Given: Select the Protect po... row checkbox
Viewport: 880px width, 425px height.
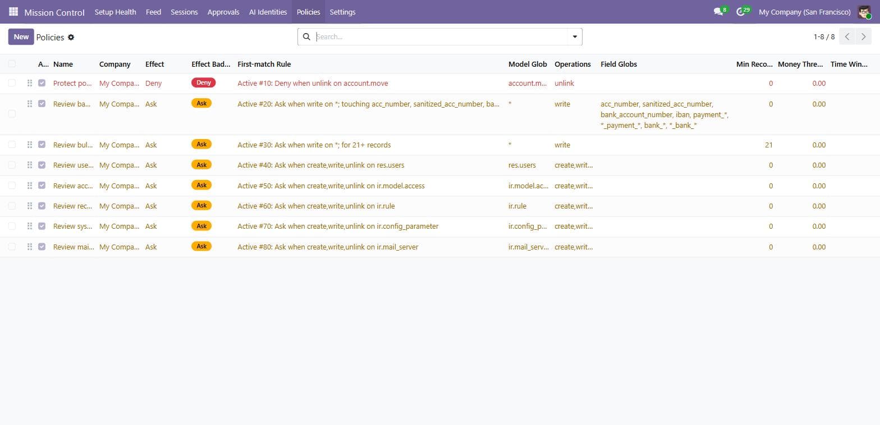Looking at the screenshot, I should 12,83.
